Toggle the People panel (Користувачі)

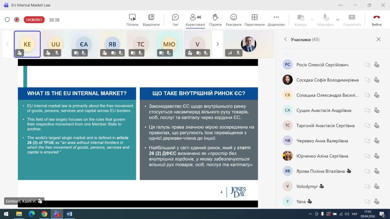click(x=195, y=19)
